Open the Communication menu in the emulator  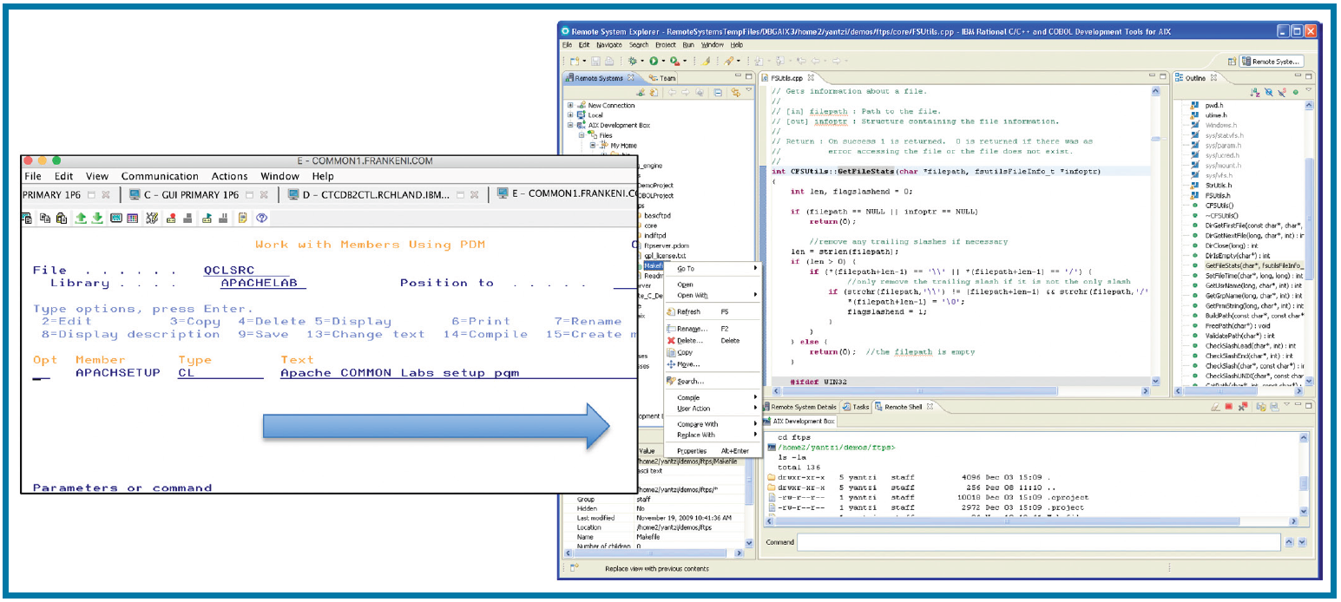tap(160, 176)
